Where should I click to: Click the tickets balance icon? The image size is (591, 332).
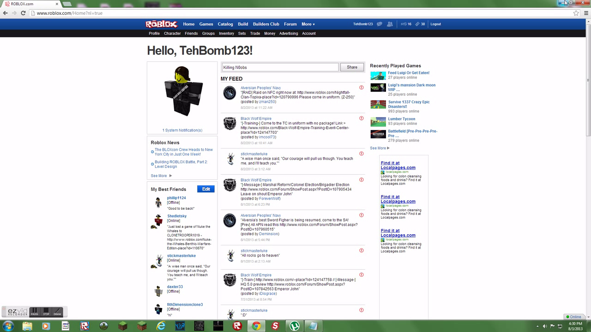point(417,24)
